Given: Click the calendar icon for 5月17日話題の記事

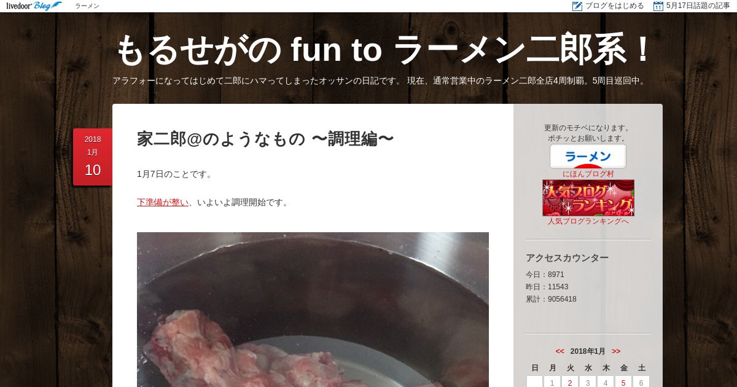Looking at the screenshot, I should pyautogui.click(x=658, y=6).
